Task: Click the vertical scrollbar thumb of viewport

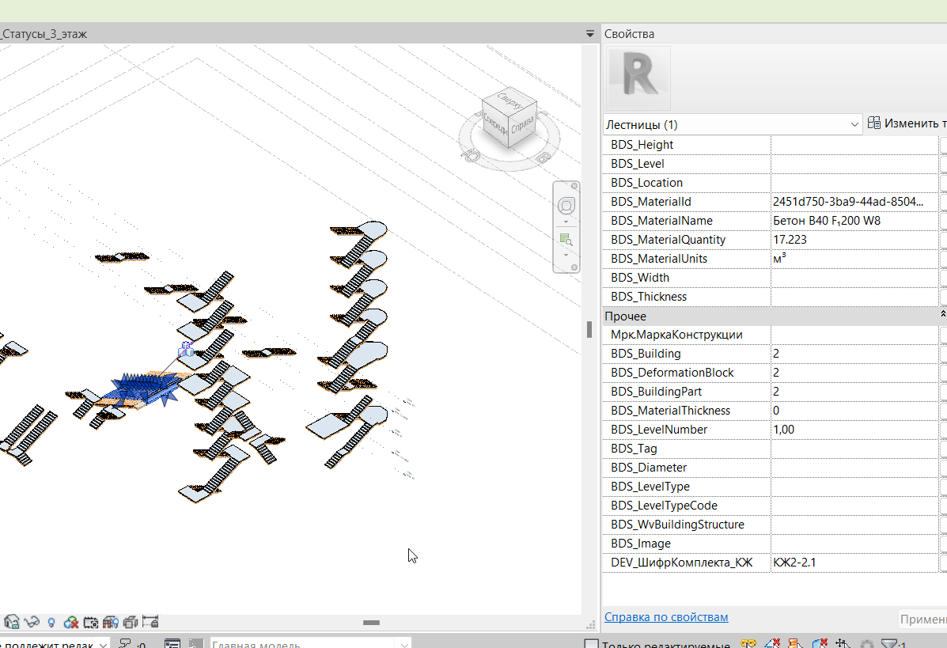Action: coord(589,329)
